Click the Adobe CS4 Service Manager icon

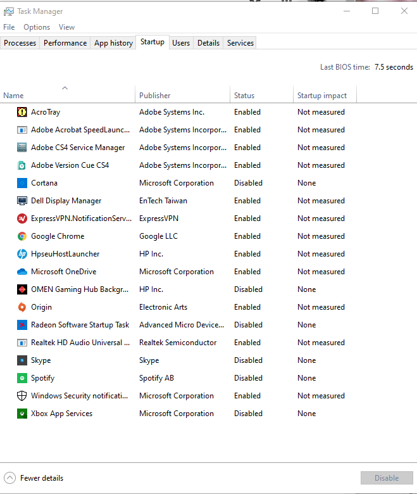click(x=22, y=148)
